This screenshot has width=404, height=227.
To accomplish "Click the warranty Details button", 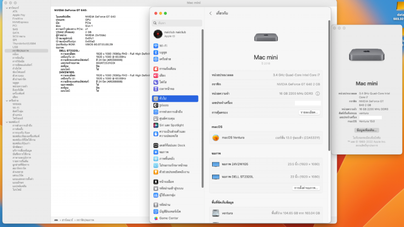I will [309, 112].
